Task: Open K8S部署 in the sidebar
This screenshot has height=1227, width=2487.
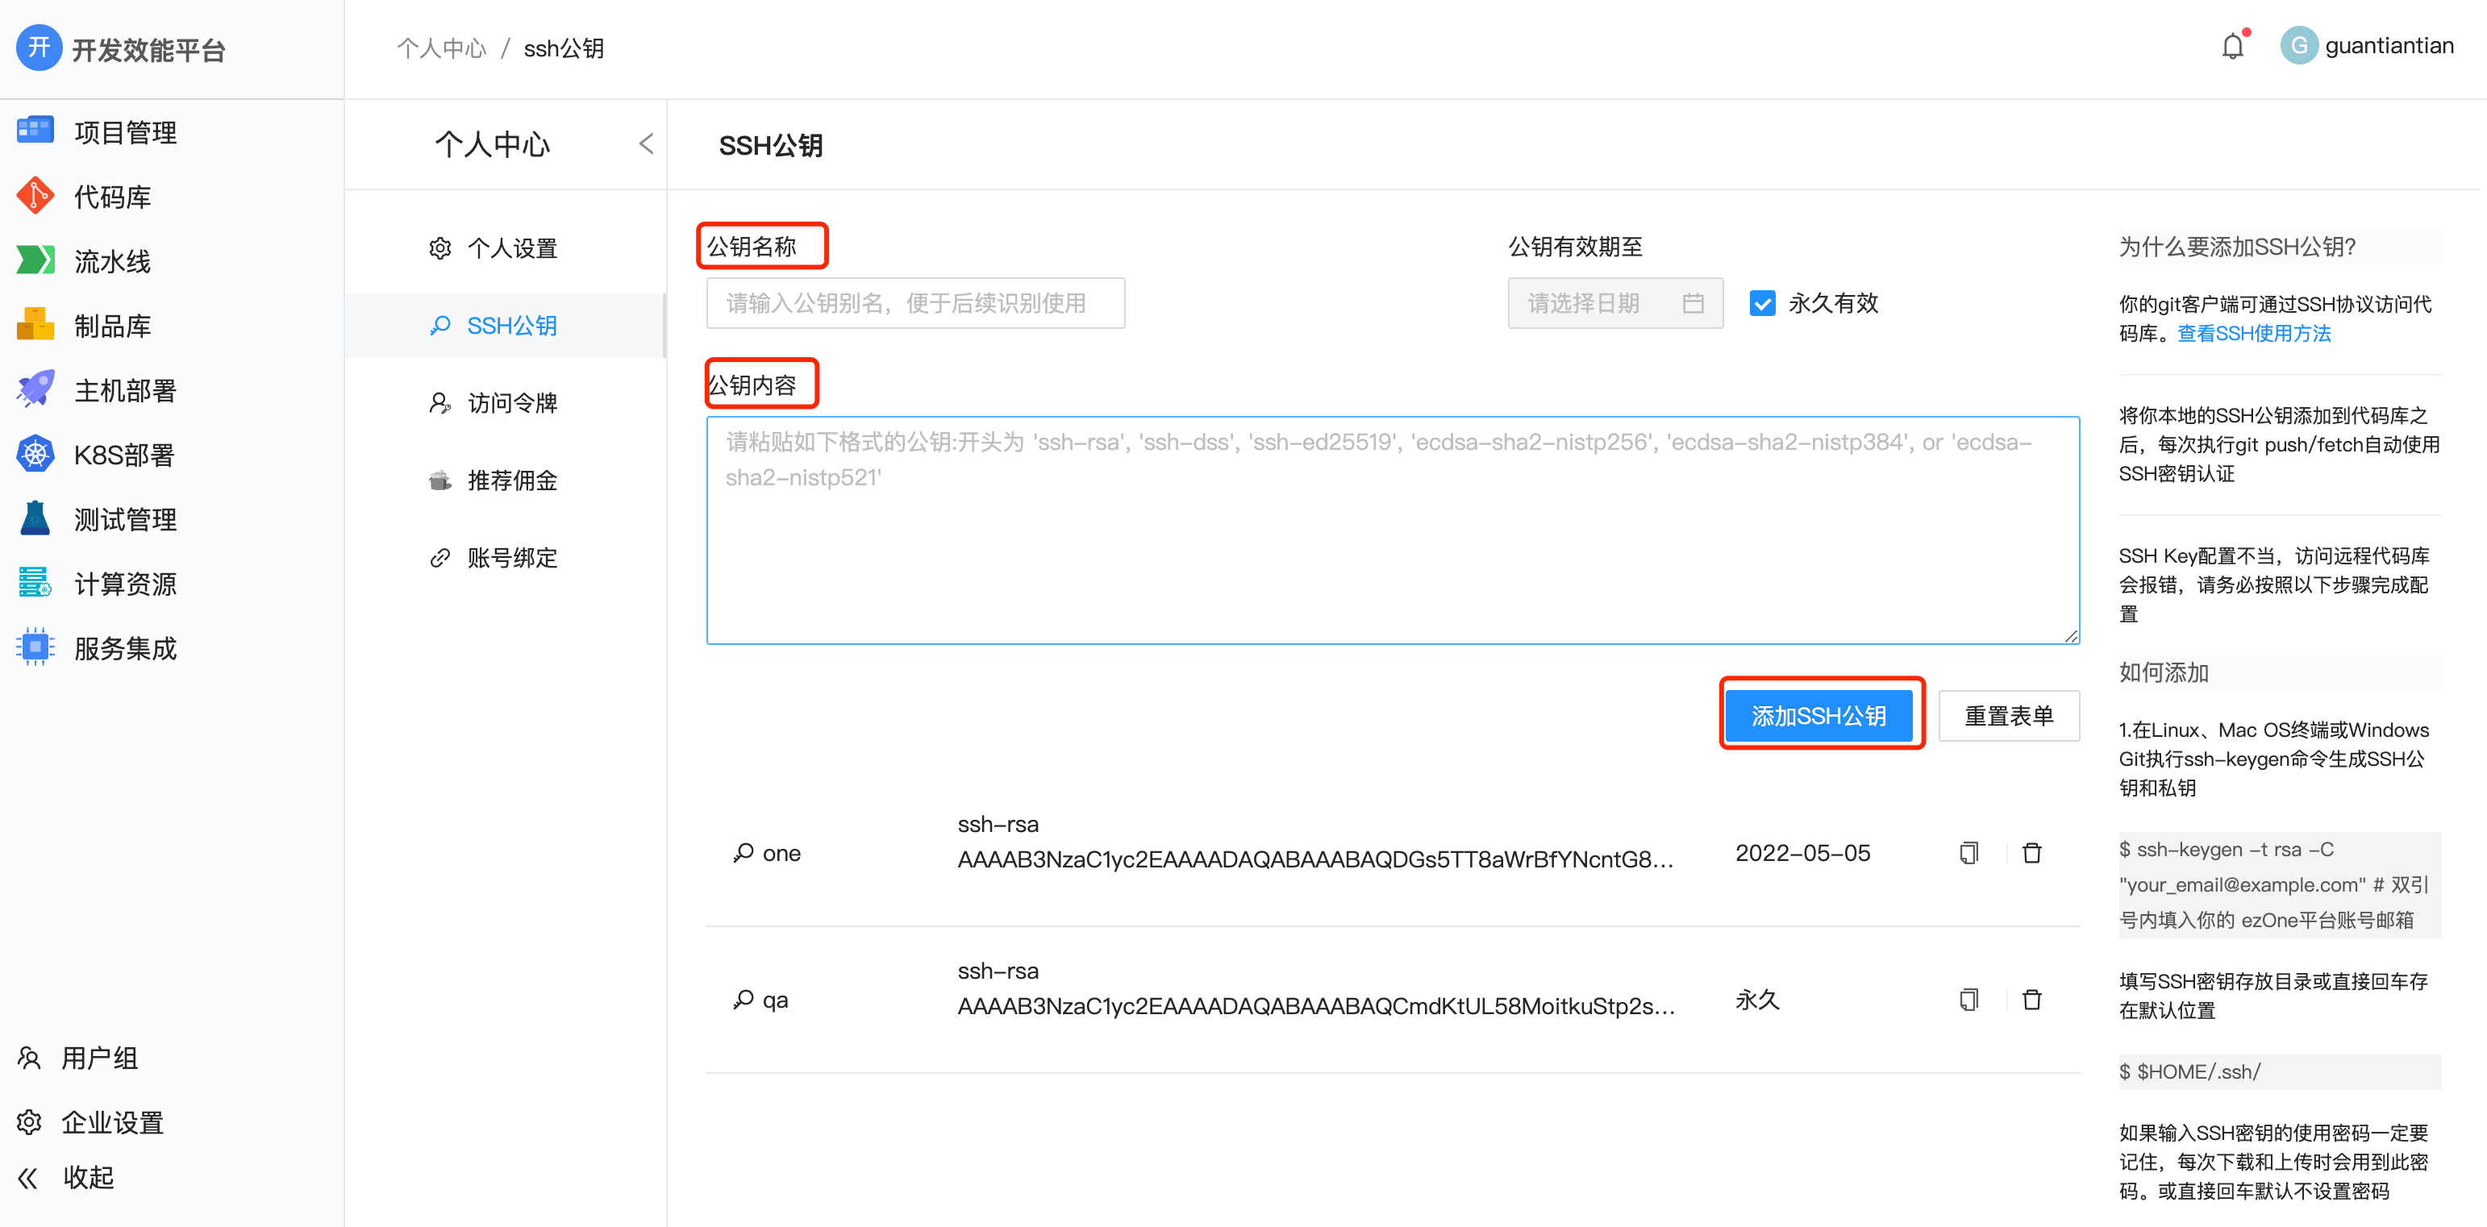Action: [x=123, y=455]
